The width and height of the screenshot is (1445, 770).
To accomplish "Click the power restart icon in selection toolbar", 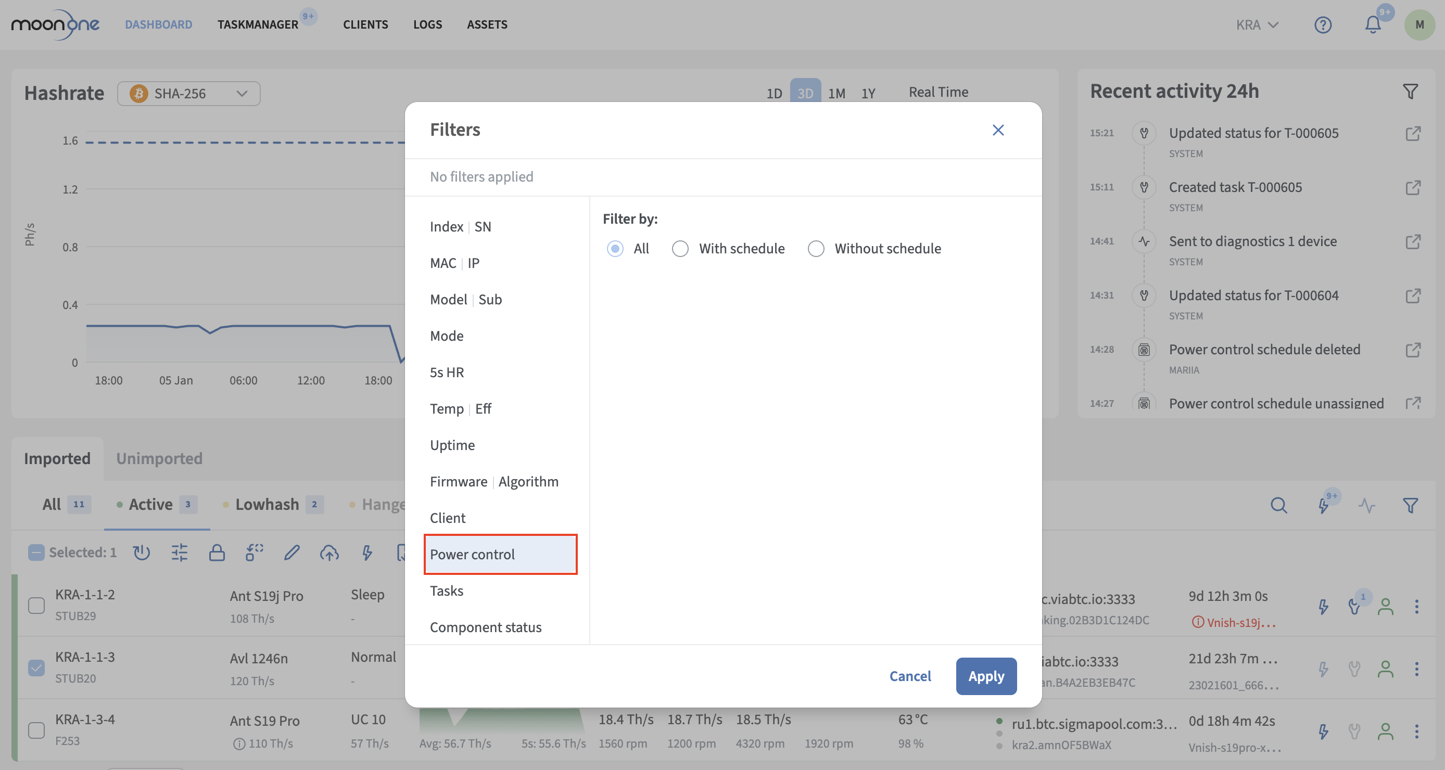I will 142,553.
